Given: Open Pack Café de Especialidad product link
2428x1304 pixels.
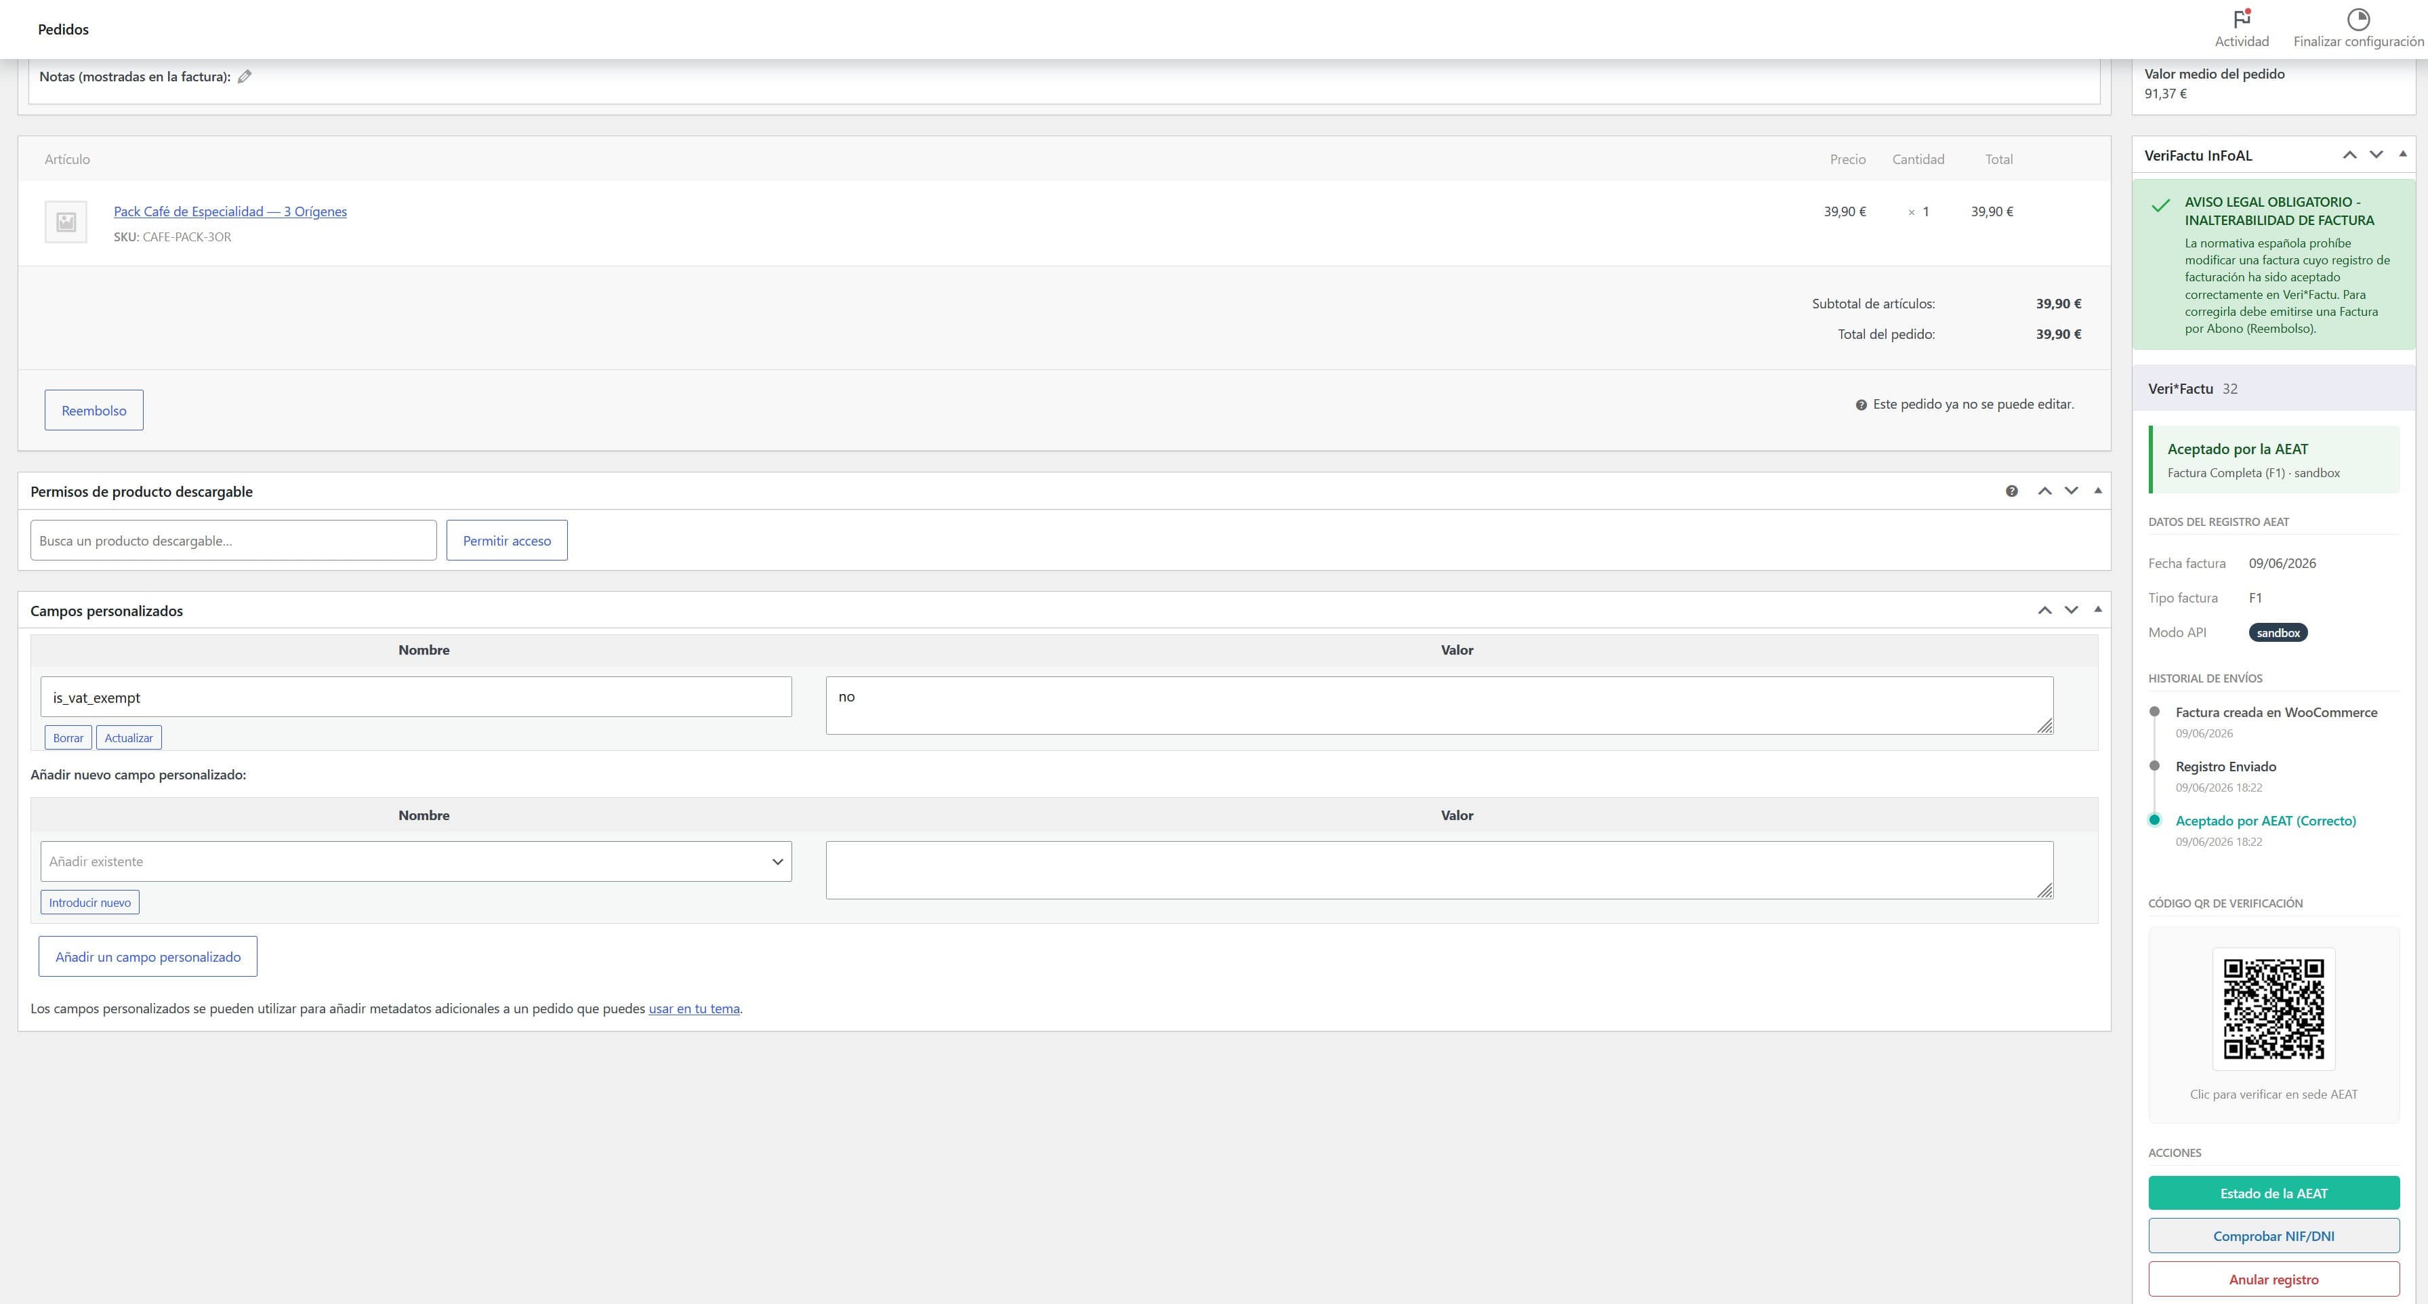Looking at the screenshot, I should tap(230, 211).
